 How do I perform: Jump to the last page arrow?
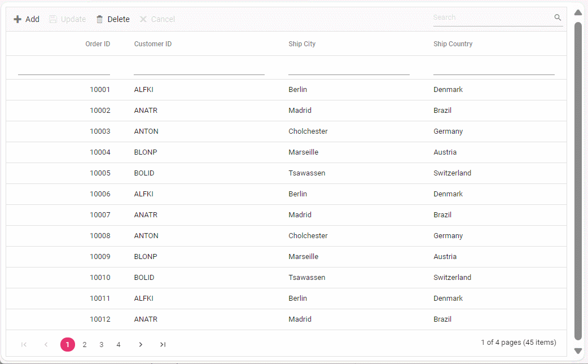163,344
